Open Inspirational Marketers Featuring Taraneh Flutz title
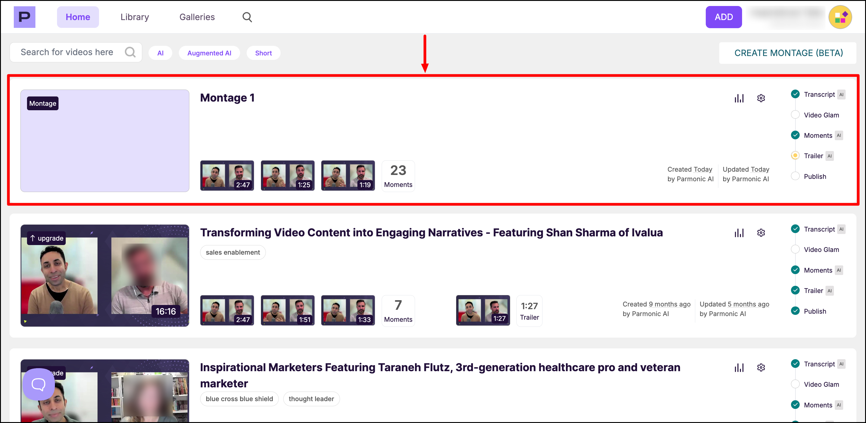Viewport: 866px width, 423px height. coord(440,375)
